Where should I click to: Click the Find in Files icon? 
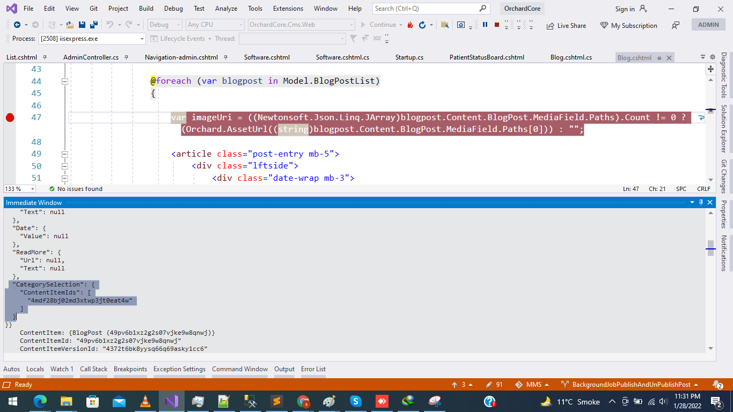[445, 25]
